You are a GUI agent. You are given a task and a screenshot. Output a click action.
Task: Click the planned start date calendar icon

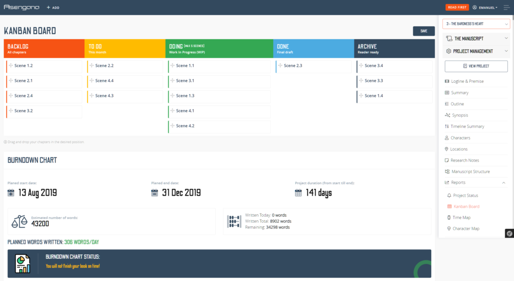coord(11,193)
